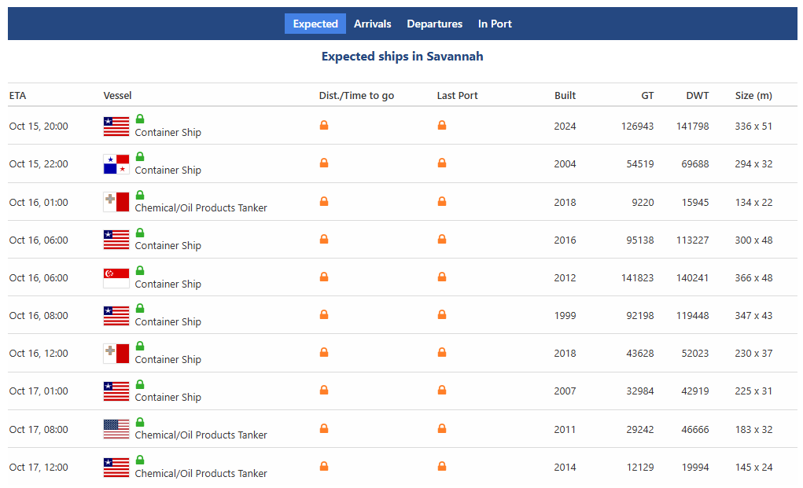Click green lock icon in Oct 15, 22:00 row
Screen dimensions: 803x488
[x=140, y=156]
